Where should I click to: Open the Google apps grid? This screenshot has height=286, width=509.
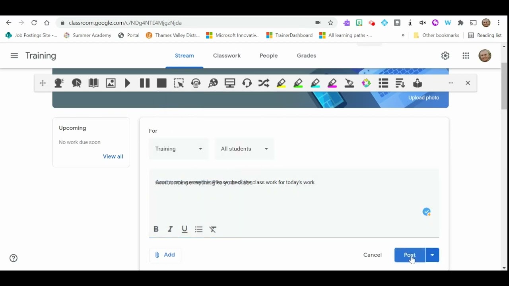click(x=466, y=56)
